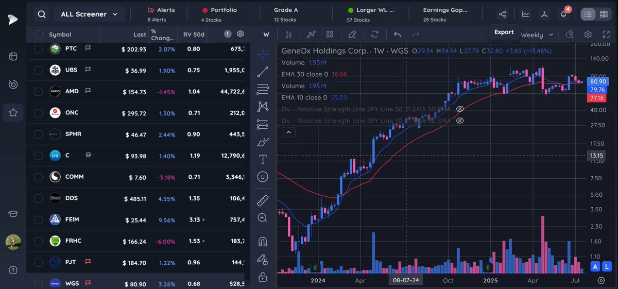Open the layout sidebar icon

pos(13,56)
